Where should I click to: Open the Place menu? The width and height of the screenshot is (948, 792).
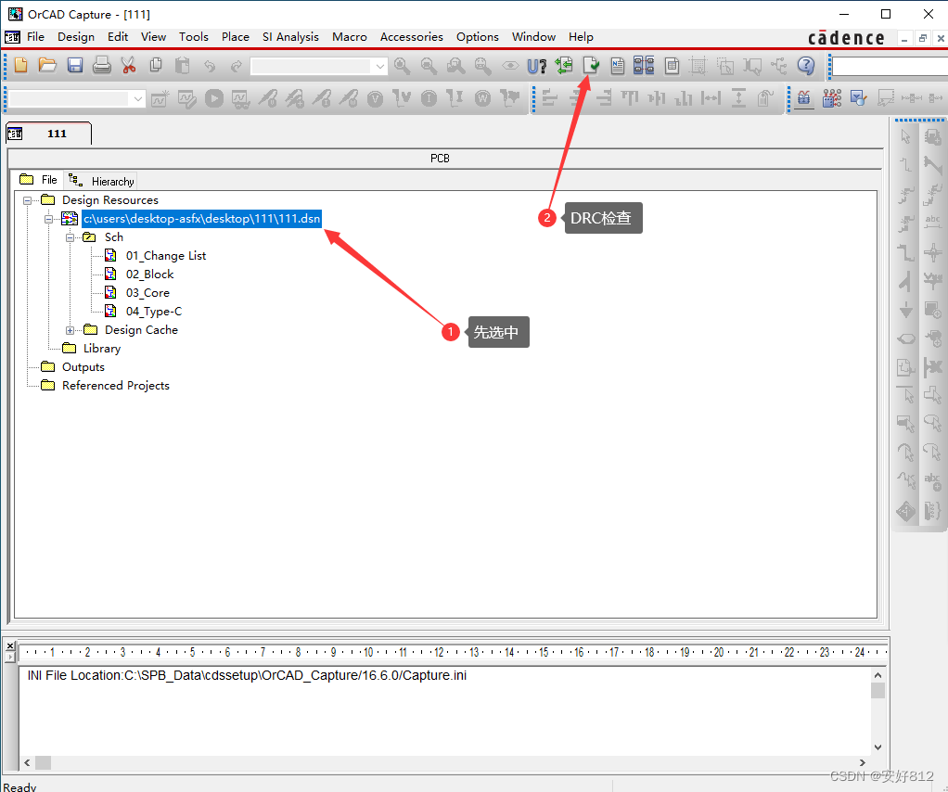[236, 37]
